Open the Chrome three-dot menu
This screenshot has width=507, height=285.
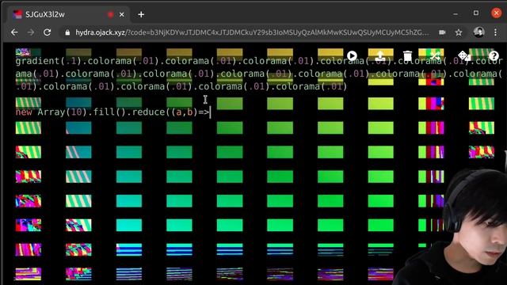pyautogui.click(x=495, y=32)
